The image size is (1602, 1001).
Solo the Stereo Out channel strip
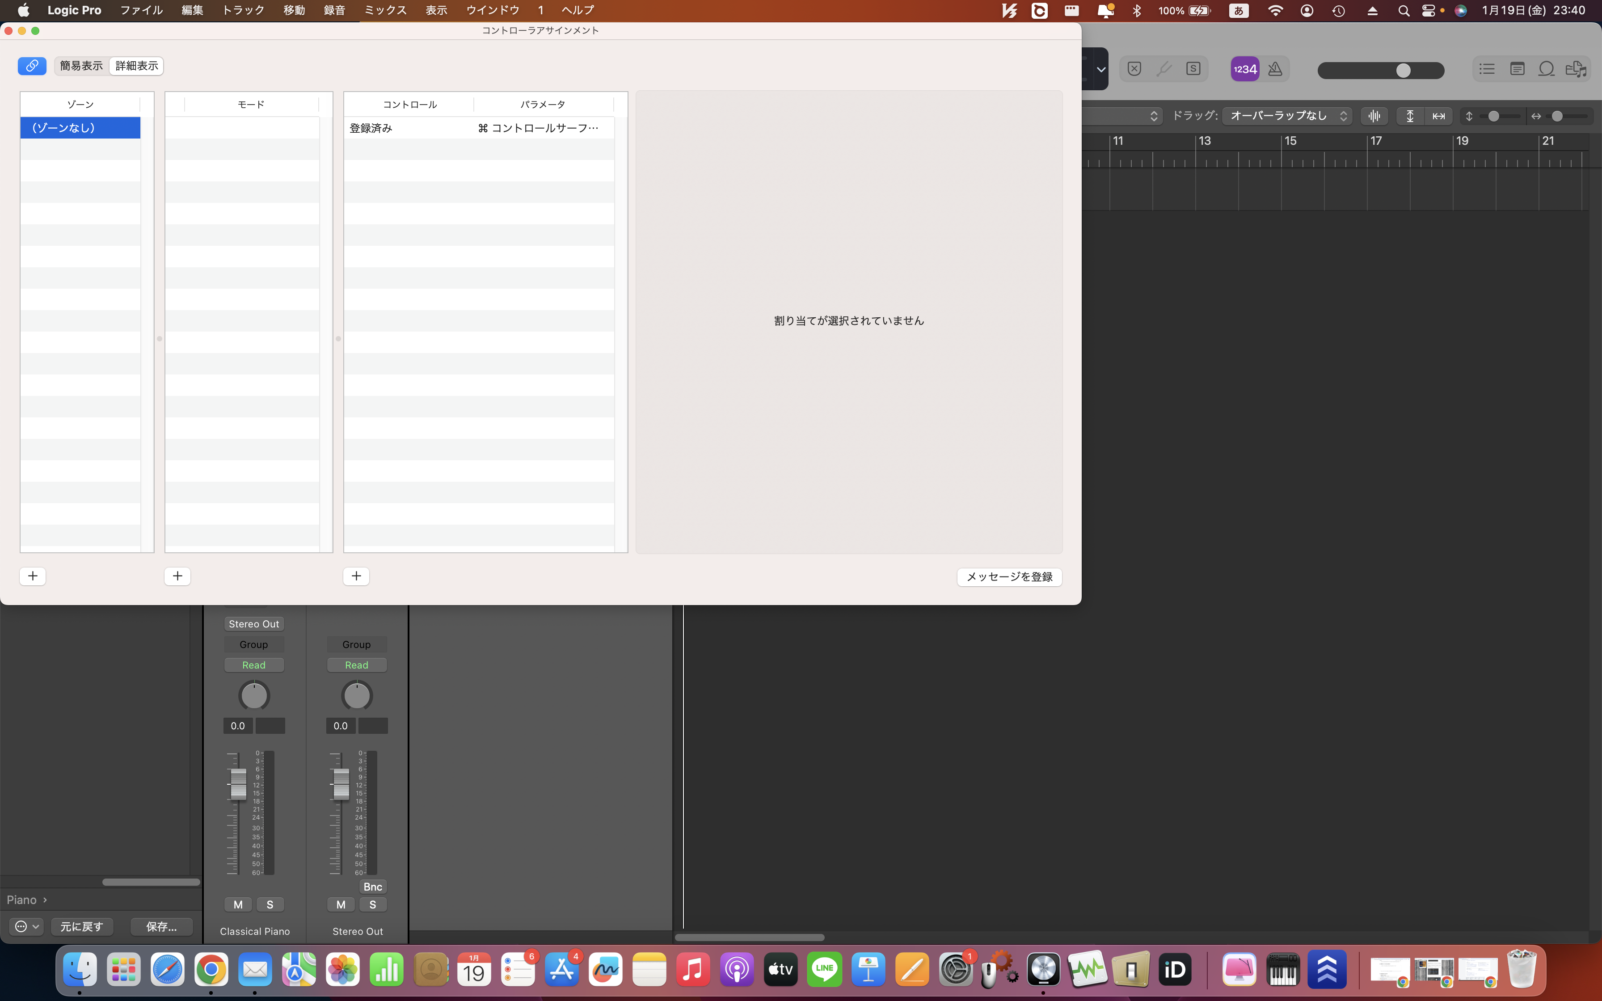coord(373,904)
